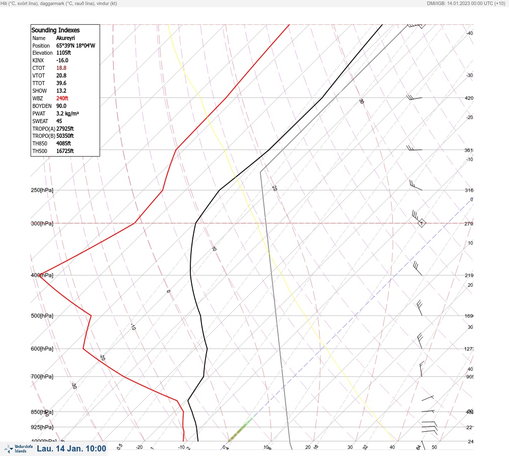Click the wind barb at the 420 level
509x456 pixels.
(414, 97)
